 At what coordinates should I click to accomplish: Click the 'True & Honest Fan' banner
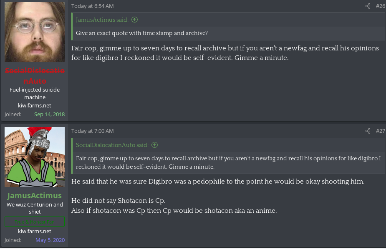(35, 222)
